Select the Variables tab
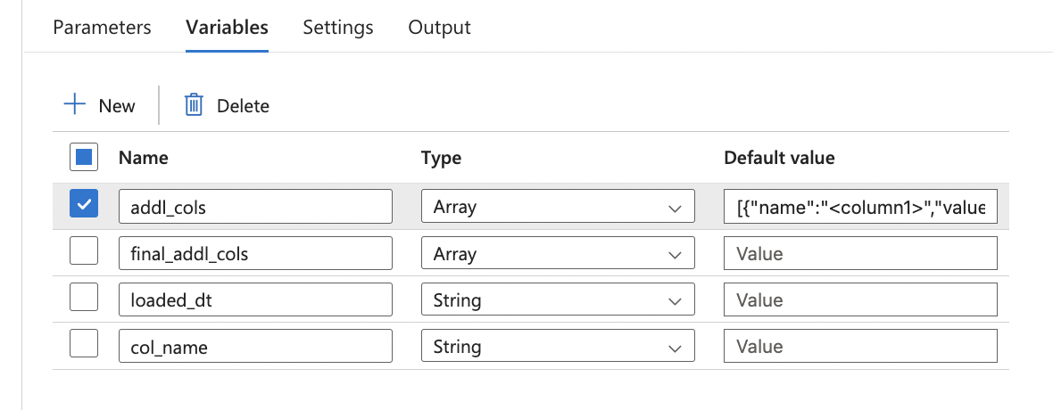This screenshot has width=1053, height=410. pos(227,27)
